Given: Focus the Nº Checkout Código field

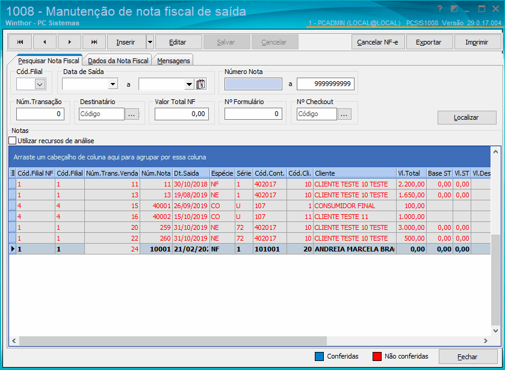Looking at the screenshot, I should coord(317,114).
